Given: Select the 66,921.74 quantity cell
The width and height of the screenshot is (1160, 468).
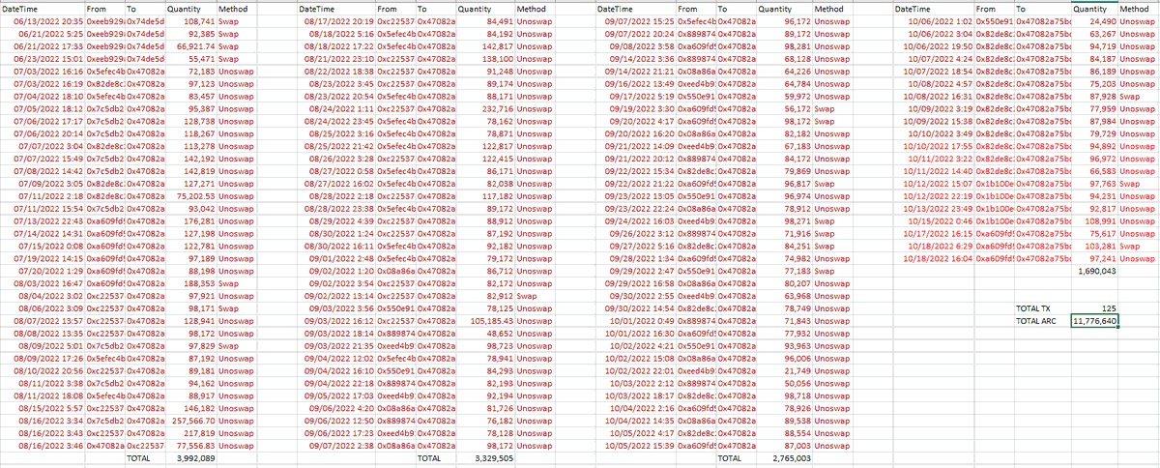Looking at the screenshot, I should tap(195, 44).
